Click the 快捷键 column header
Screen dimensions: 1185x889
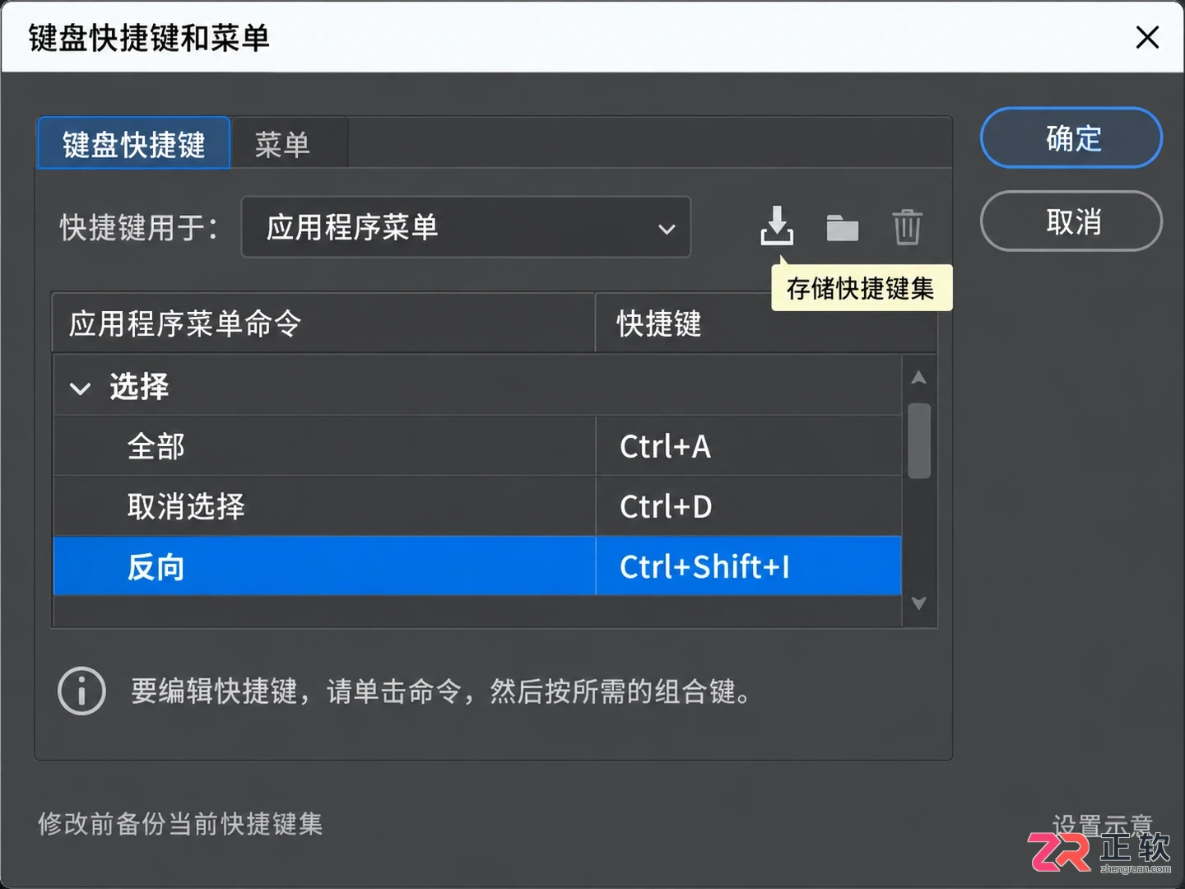[x=765, y=323]
